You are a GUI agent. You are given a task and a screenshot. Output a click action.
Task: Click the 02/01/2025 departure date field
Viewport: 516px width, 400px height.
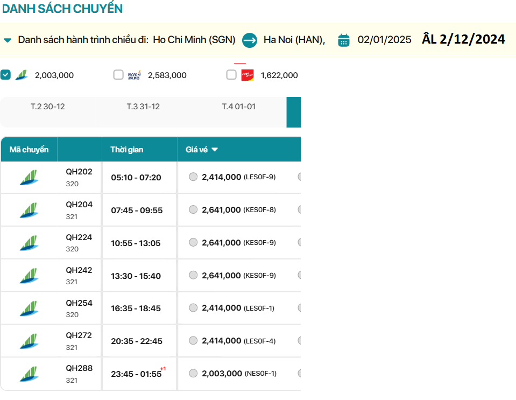(x=384, y=40)
